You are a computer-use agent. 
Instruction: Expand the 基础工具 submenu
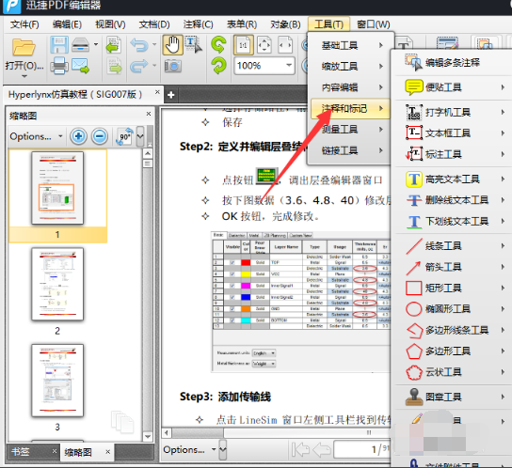[350, 45]
